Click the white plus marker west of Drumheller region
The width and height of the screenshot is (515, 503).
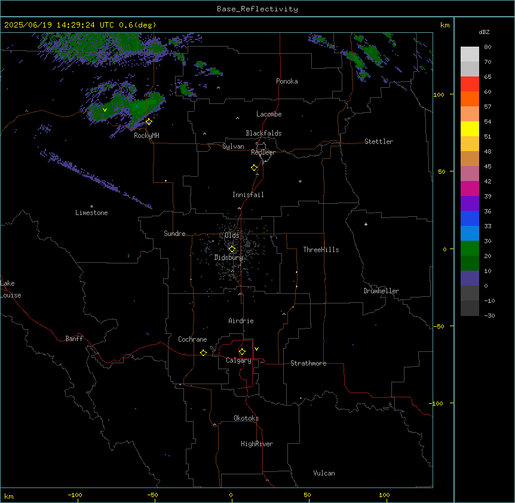pyautogui.click(x=366, y=224)
